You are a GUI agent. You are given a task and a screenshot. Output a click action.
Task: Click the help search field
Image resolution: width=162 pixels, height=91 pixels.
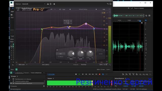(x=142, y=8)
